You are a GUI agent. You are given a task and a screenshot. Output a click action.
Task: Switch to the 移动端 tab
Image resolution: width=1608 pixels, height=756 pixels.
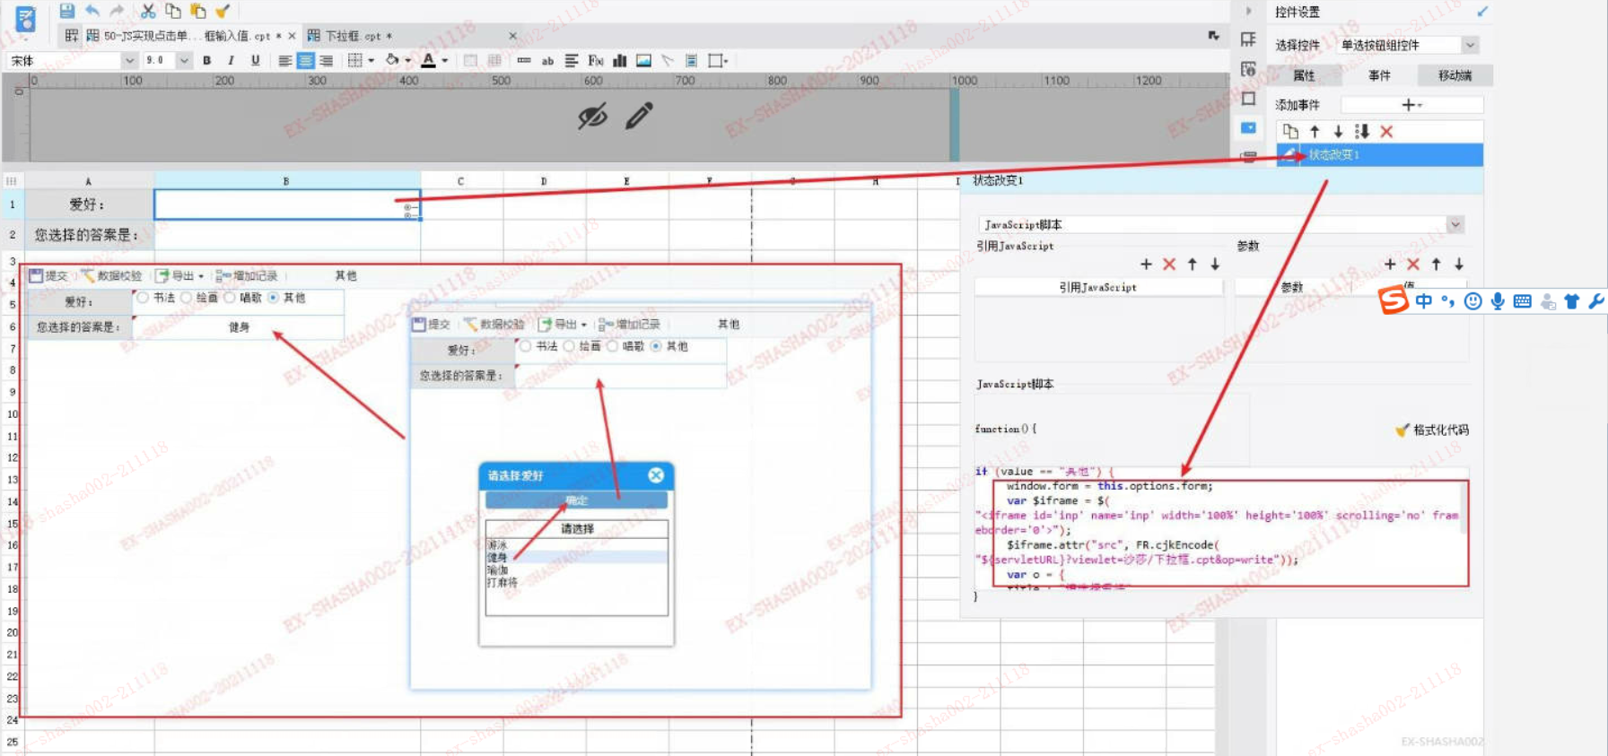(x=1455, y=75)
